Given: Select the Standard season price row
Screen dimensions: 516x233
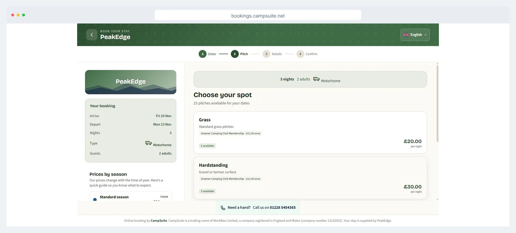Looking at the screenshot, I should coord(131,197).
